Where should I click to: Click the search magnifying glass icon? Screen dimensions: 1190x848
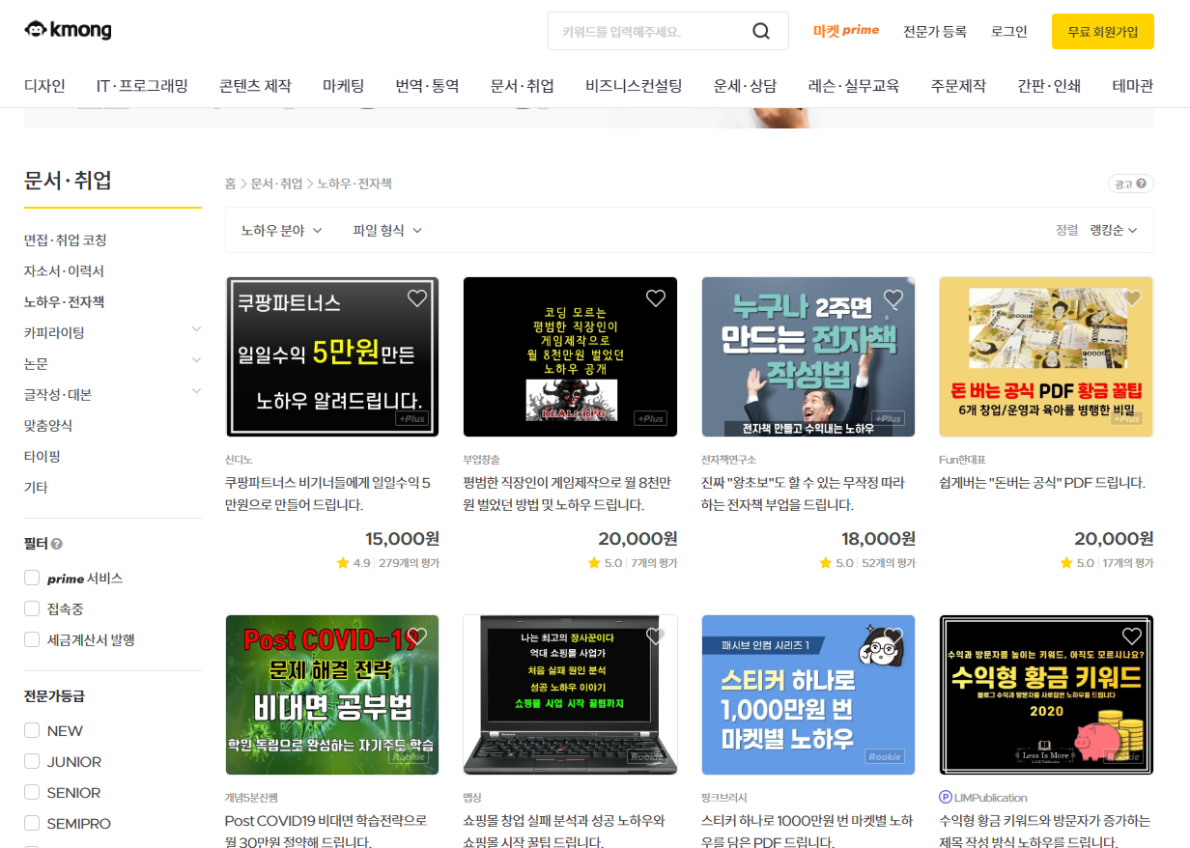762,31
